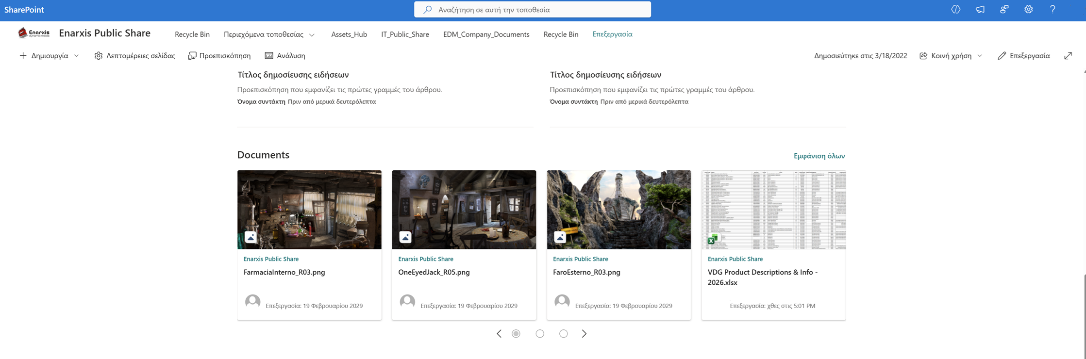1086x359 pixels.
Task: Click the Επεξεργασία edit pencil button
Action: (x=1023, y=56)
